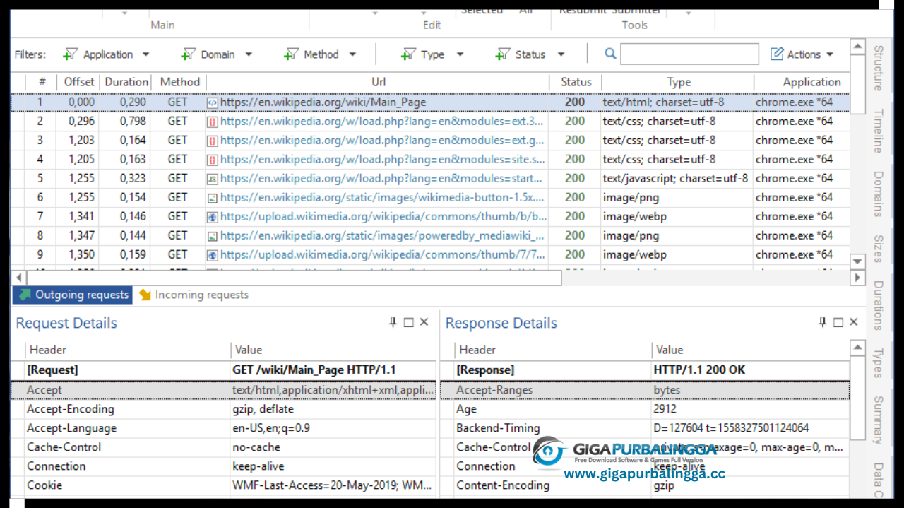Close the Request Details panel

click(x=424, y=322)
